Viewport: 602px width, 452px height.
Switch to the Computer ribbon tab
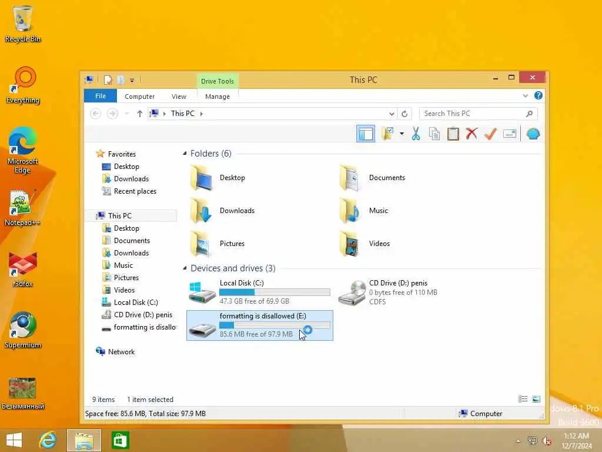[139, 97]
